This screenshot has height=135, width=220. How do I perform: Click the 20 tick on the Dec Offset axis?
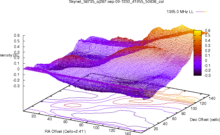click(x=156, y=129)
